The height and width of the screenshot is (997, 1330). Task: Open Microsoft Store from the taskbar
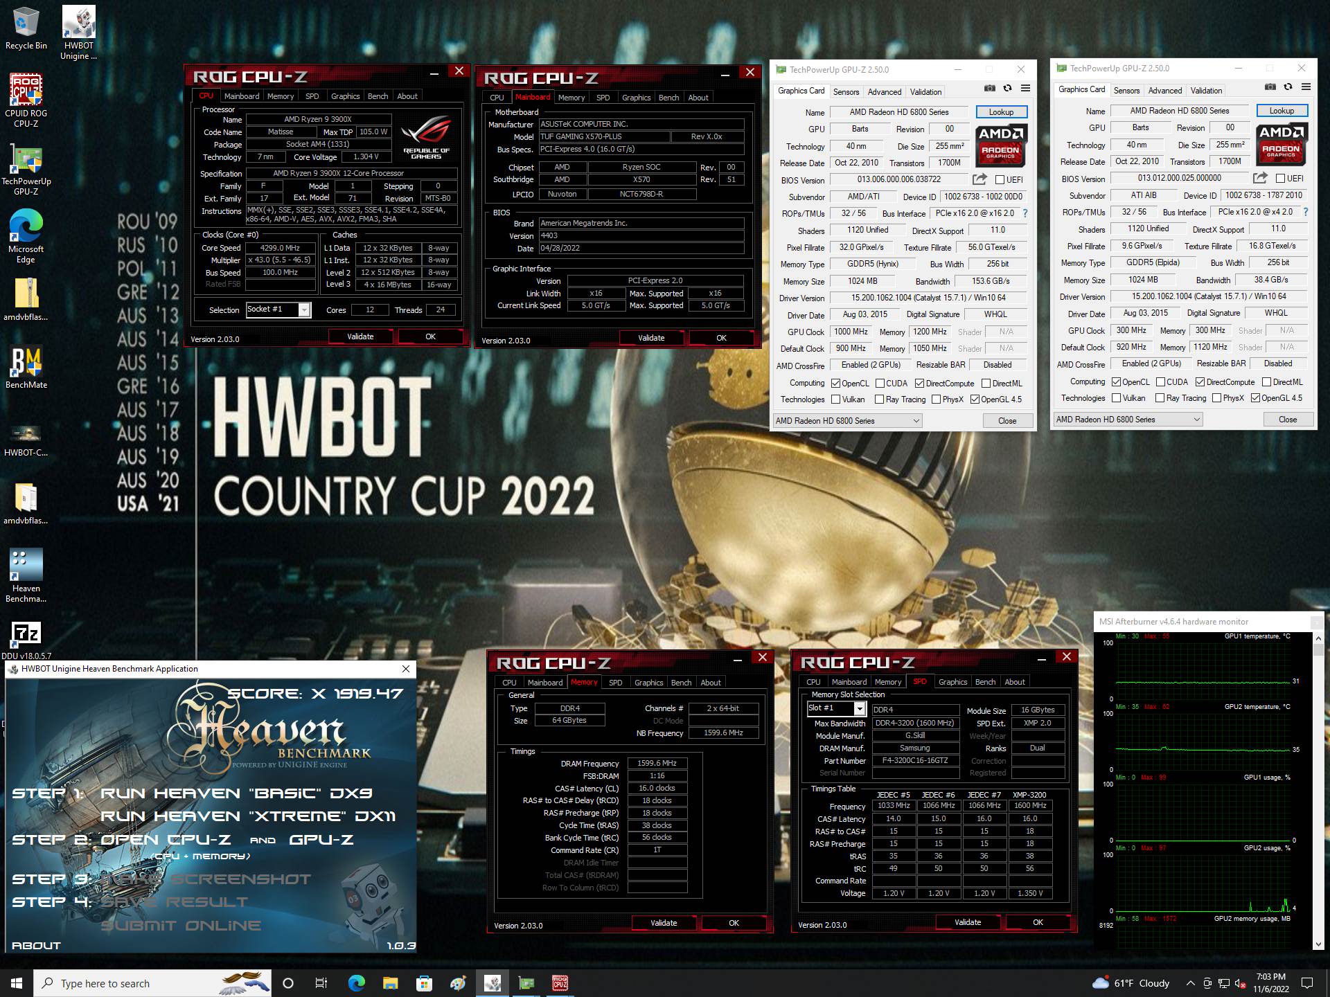click(424, 983)
